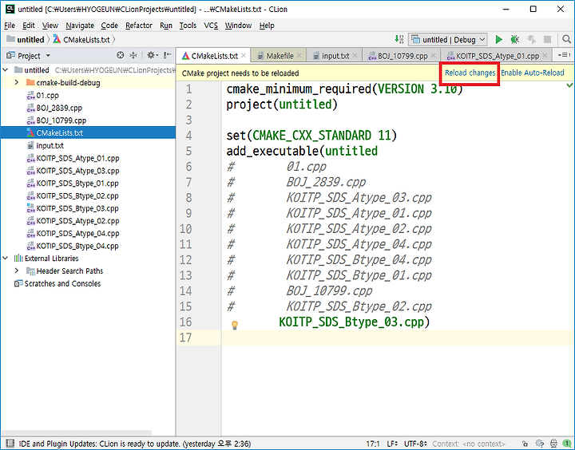The height and width of the screenshot is (450, 575).
Task: Click the Context <no context> status entry
Action: coord(469,444)
